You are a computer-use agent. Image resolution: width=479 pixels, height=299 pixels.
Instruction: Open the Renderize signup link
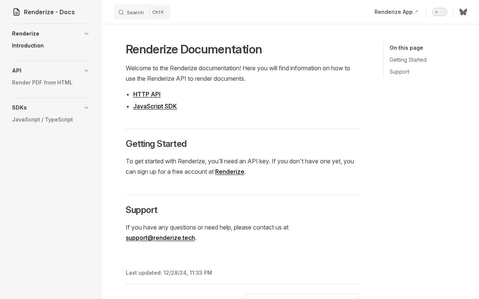point(230,172)
